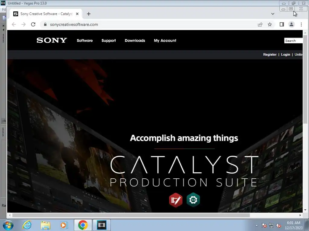Open the Windows Start menu
The width and height of the screenshot is (309, 231).
coord(8,225)
